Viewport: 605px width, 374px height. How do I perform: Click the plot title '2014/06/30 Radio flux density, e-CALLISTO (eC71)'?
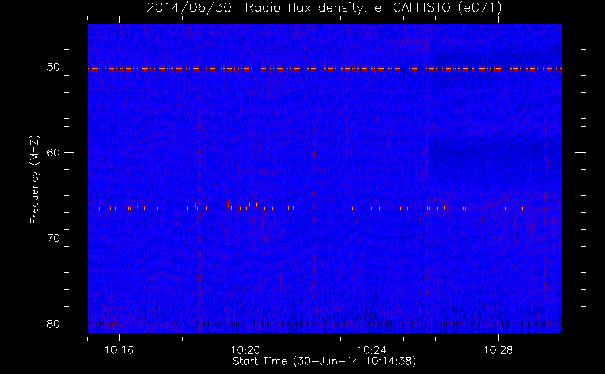coord(324,7)
